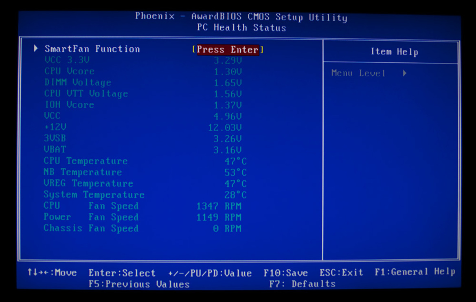Click the 0 RPM chassis value
This screenshot has height=302, width=476.
pos(227,229)
